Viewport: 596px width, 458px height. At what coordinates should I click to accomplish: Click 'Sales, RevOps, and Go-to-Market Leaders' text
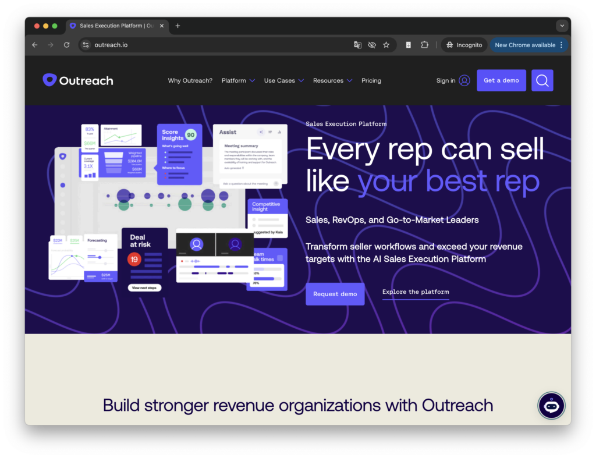[392, 219]
